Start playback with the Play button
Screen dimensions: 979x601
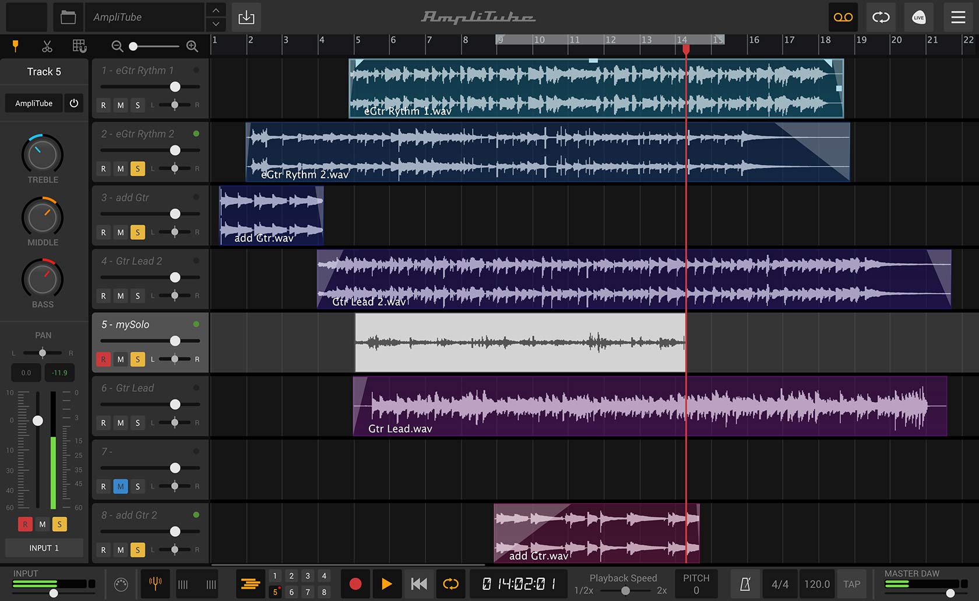point(386,584)
